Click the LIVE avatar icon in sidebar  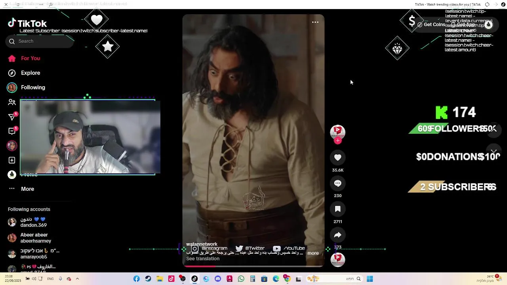click(12, 146)
